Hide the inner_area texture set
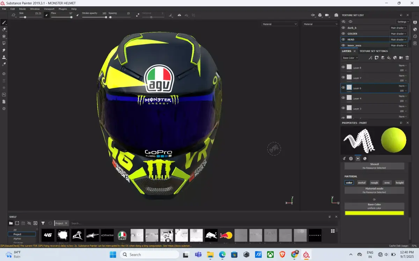This screenshot has height=261, width=419. tap(343, 45)
